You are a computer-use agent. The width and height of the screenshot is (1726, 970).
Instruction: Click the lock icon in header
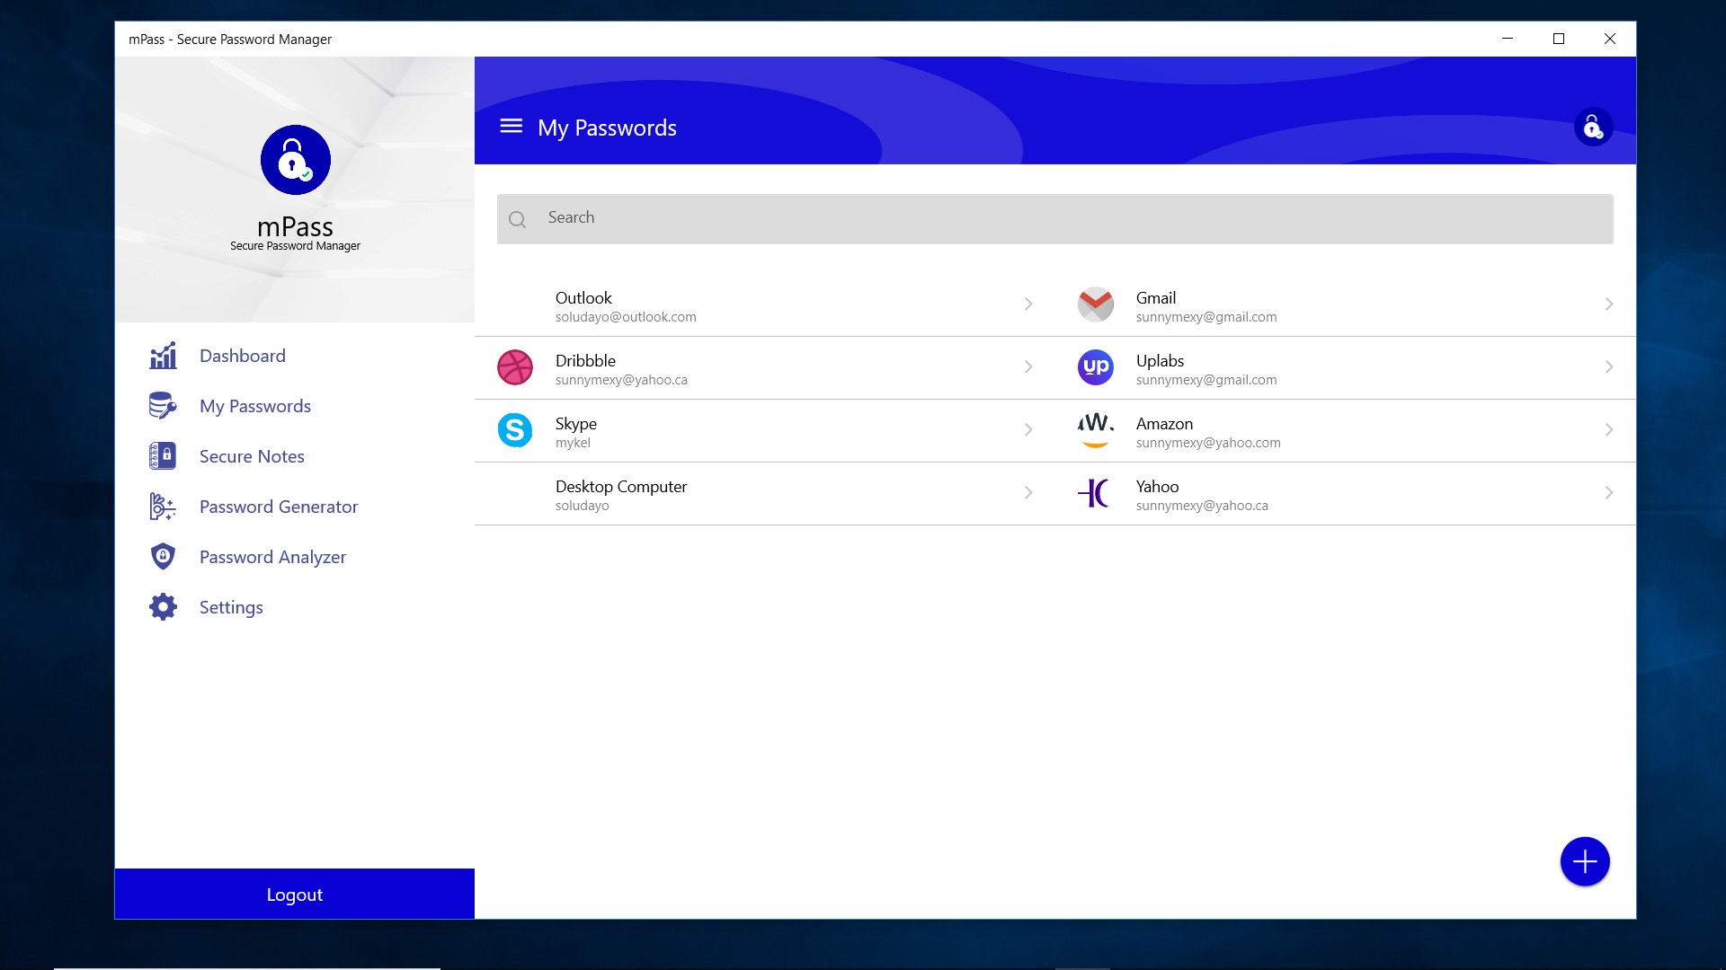1592,128
